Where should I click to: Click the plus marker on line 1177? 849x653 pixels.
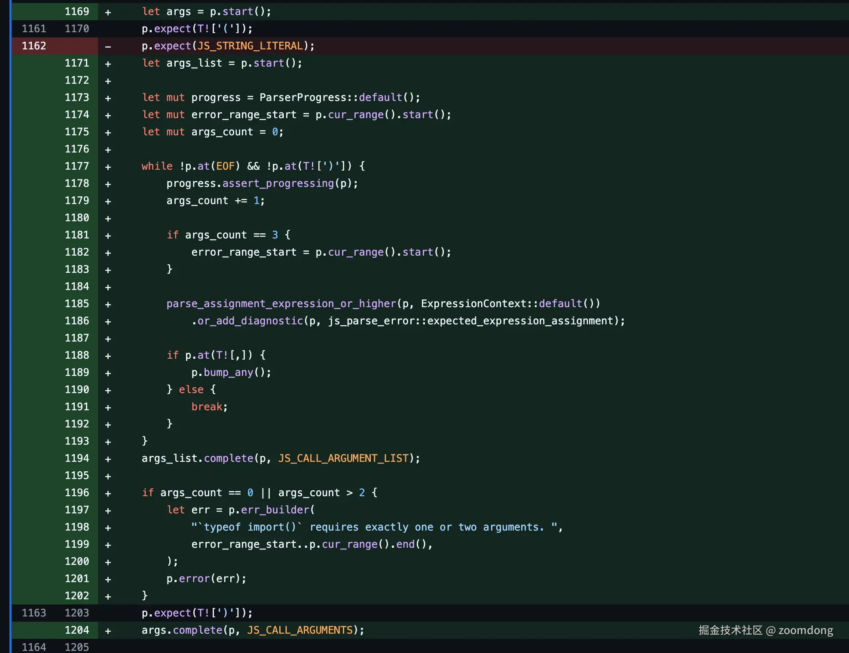click(x=108, y=167)
